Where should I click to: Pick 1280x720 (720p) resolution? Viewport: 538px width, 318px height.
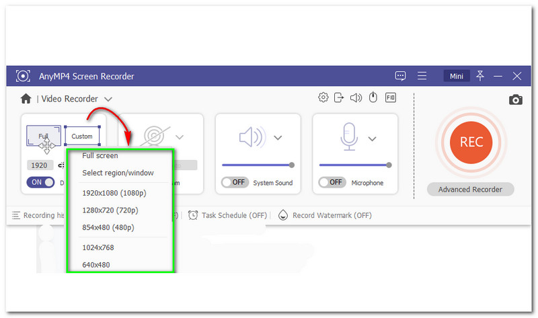click(110, 210)
